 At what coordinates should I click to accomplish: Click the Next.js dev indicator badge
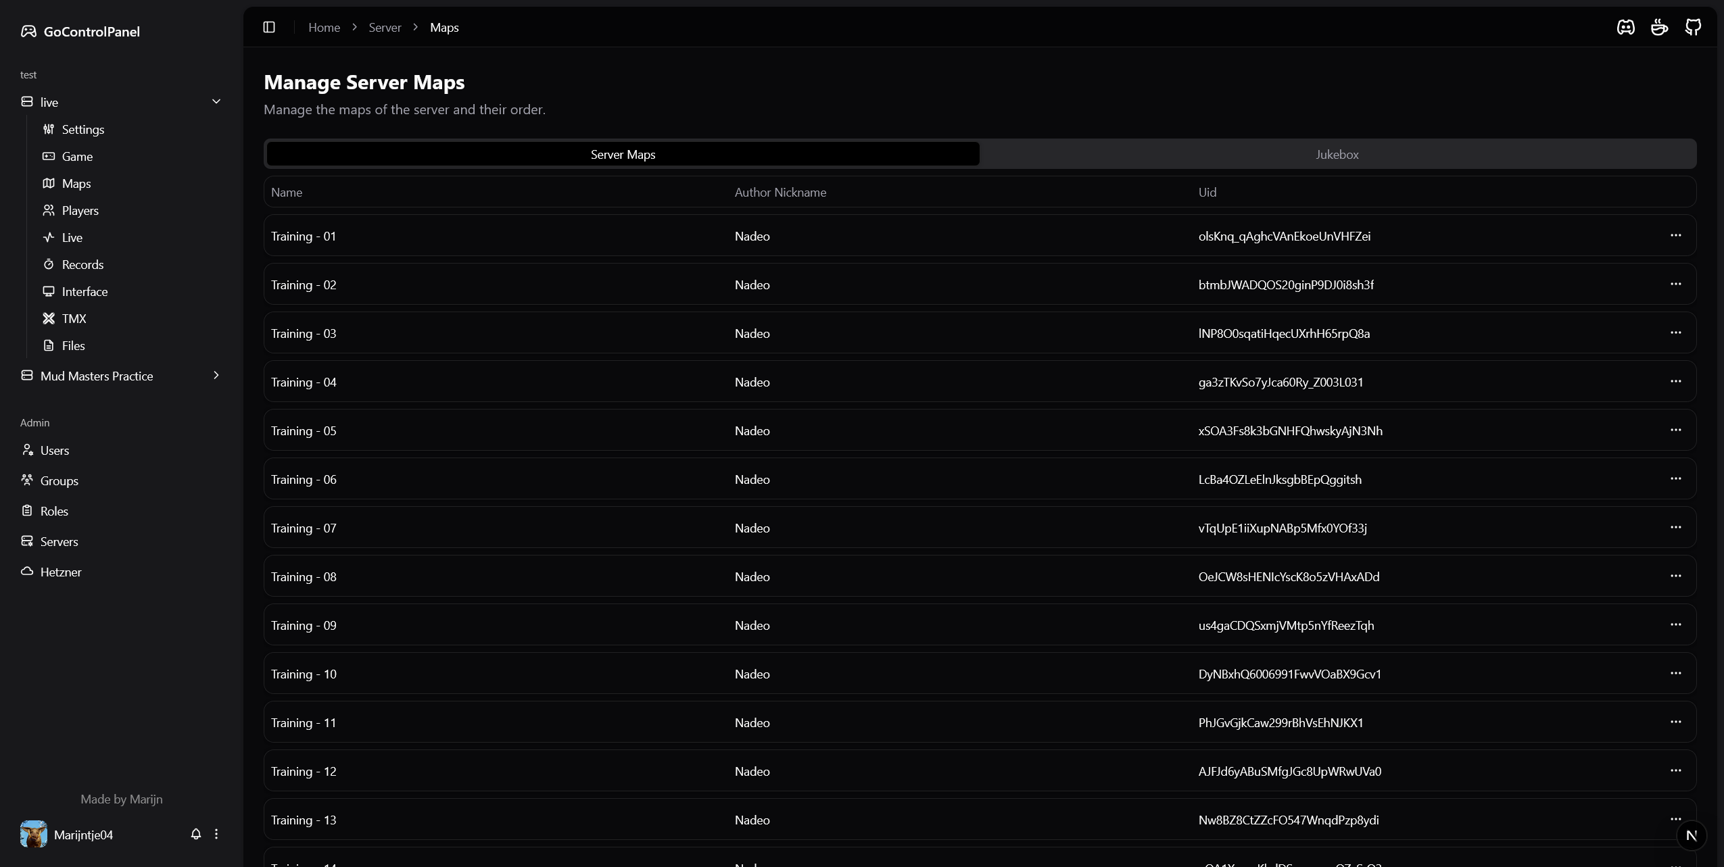1692,835
